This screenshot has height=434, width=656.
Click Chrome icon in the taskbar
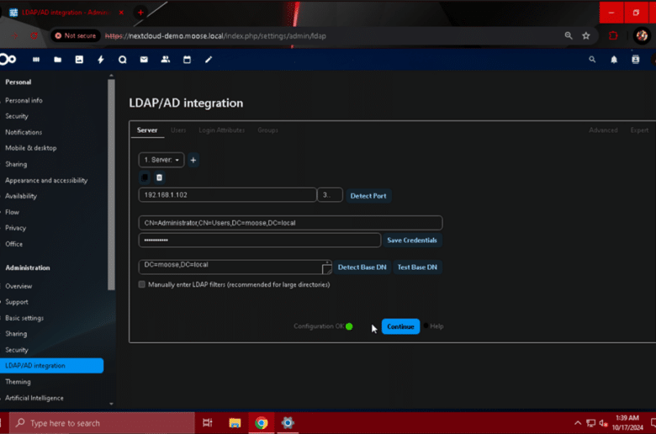click(262, 423)
